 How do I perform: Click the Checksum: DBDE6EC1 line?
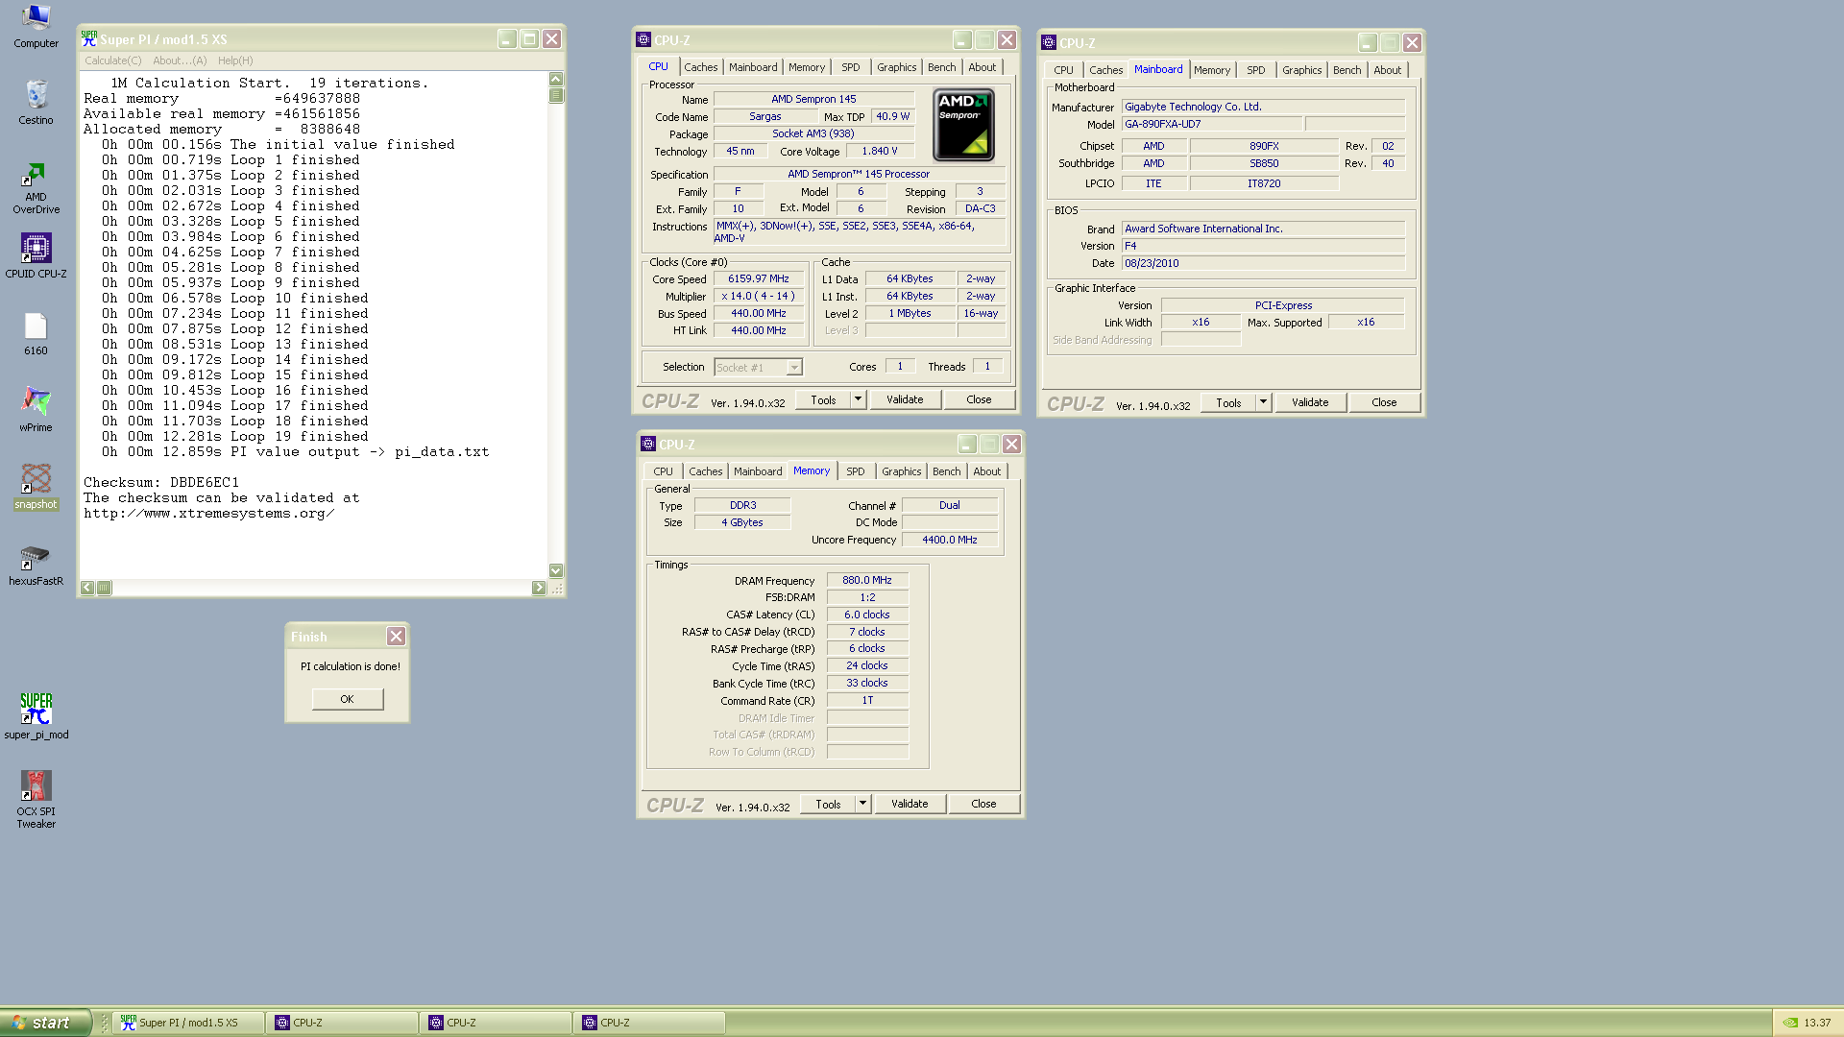pos(161,483)
